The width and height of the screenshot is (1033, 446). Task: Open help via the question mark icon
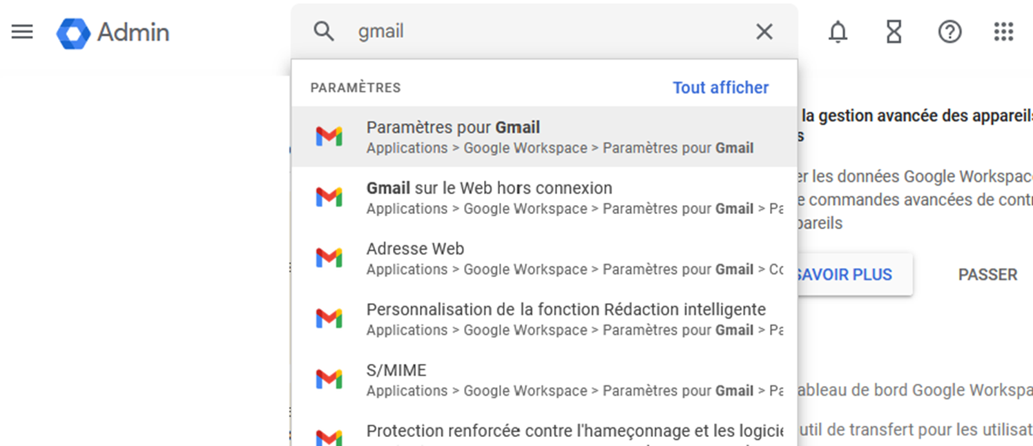point(949,32)
